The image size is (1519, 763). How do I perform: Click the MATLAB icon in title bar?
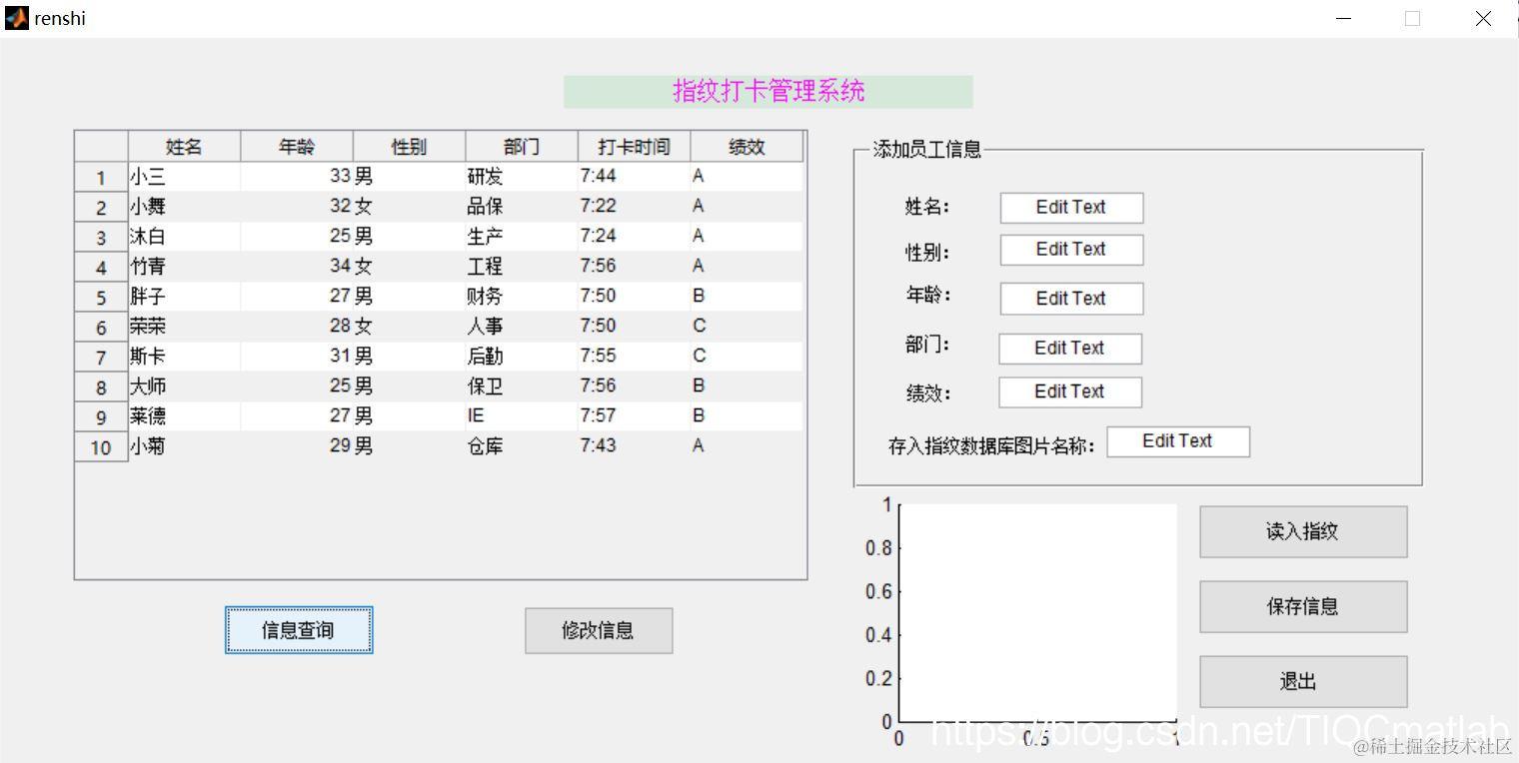click(x=15, y=17)
